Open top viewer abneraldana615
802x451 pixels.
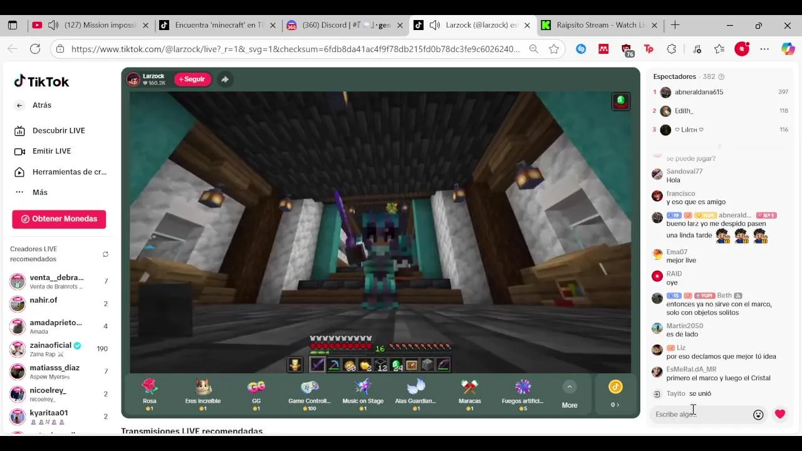click(721, 92)
